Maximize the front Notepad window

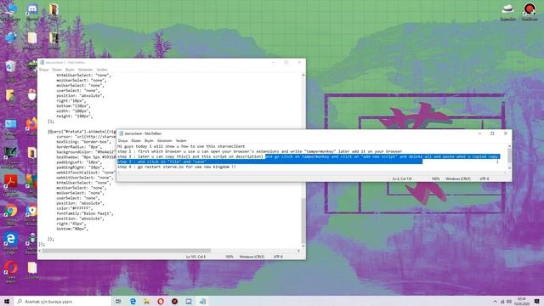click(x=492, y=133)
